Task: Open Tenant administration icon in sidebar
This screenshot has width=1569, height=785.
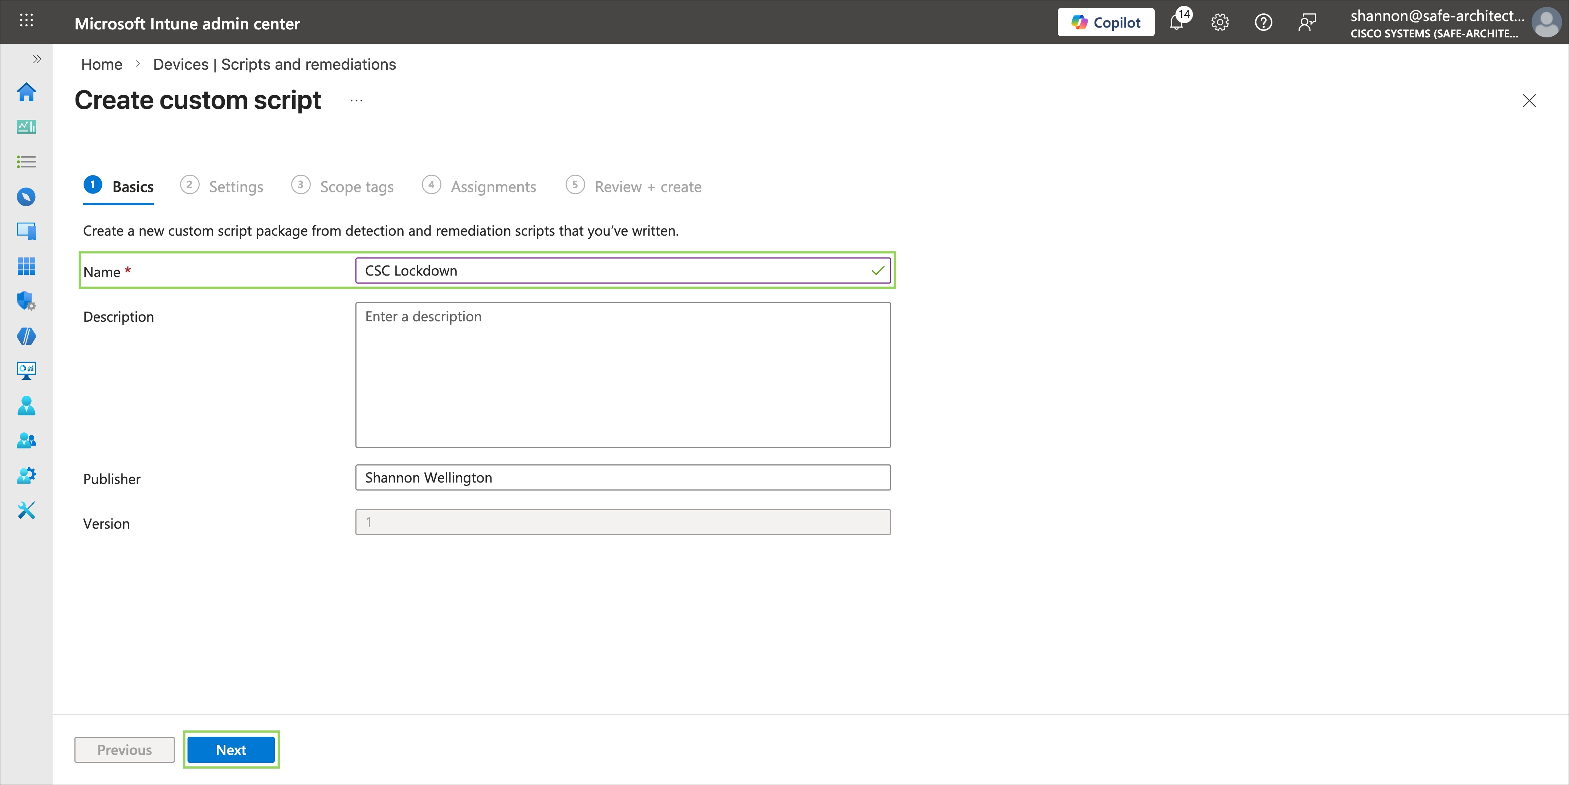Action: coord(26,476)
